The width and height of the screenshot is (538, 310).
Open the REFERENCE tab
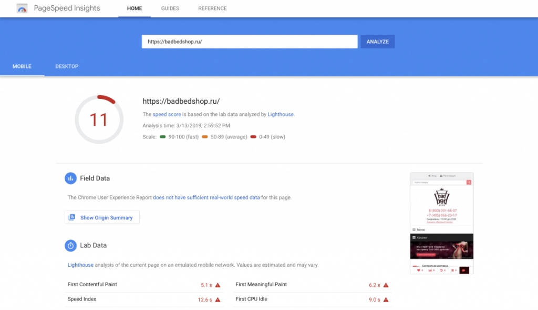point(212,8)
